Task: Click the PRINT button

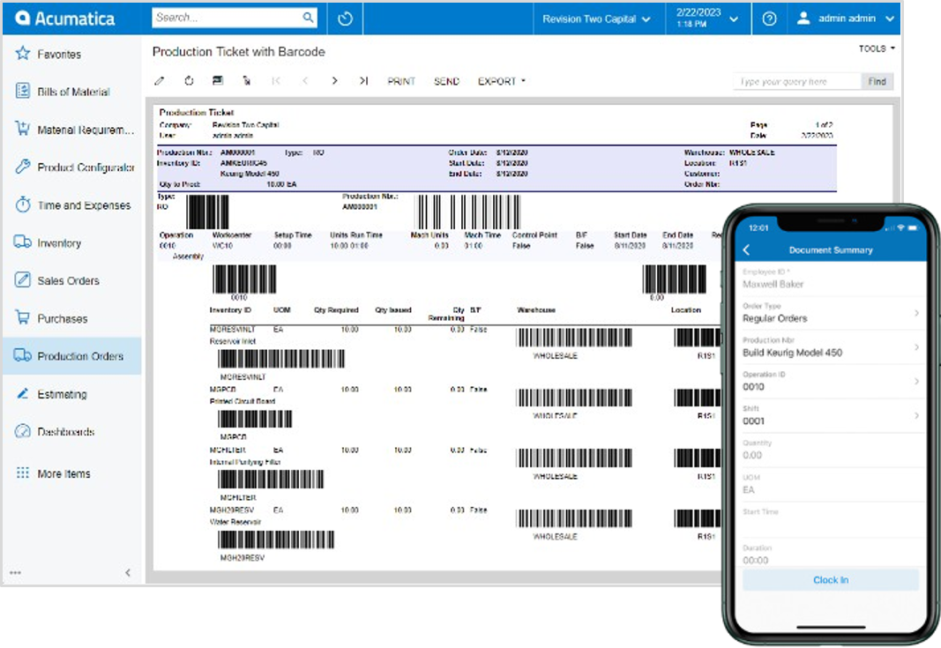Action: [401, 80]
